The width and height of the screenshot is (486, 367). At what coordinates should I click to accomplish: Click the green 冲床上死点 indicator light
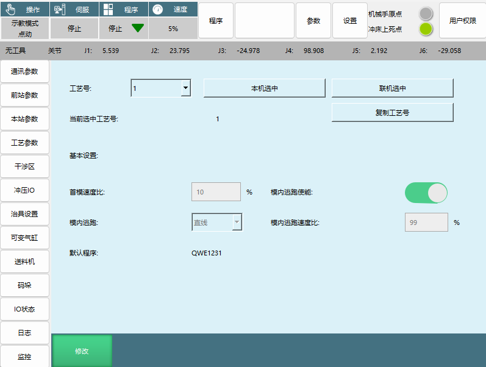426,29
